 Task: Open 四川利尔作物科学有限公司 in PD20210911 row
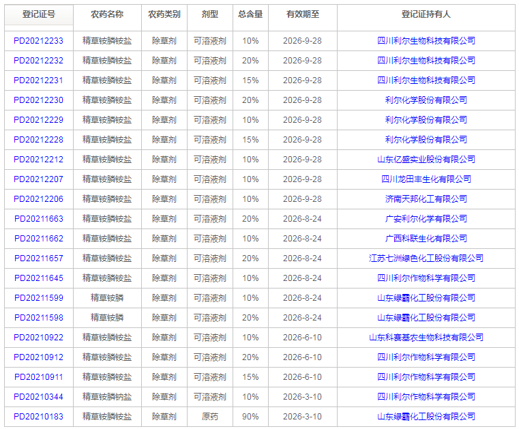click(x=426, y=377)
